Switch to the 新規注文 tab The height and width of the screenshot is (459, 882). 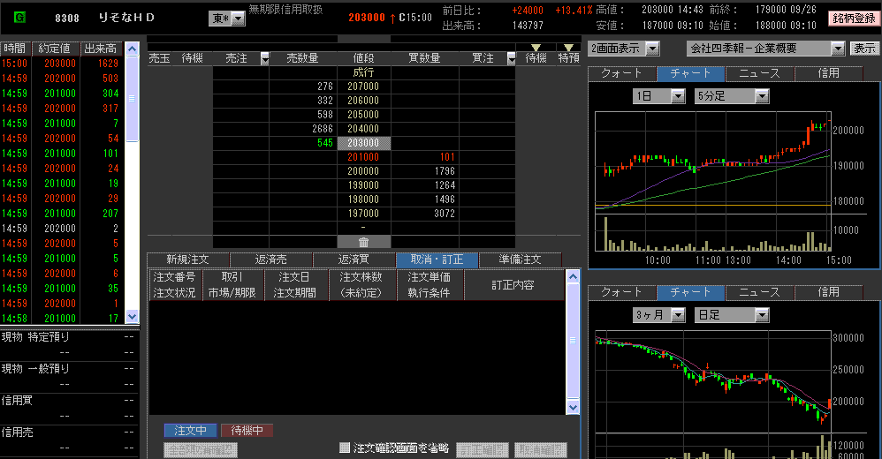[188, 260]
